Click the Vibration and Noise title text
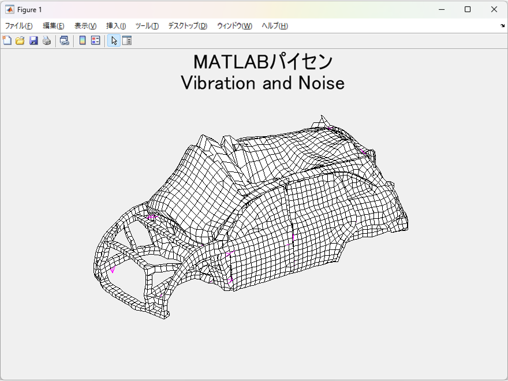 pyautogui.click(x=263, y=83)
